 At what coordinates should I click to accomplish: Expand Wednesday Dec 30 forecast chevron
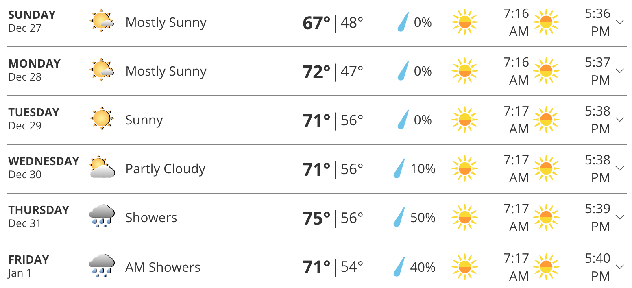[x=620, y=168]
